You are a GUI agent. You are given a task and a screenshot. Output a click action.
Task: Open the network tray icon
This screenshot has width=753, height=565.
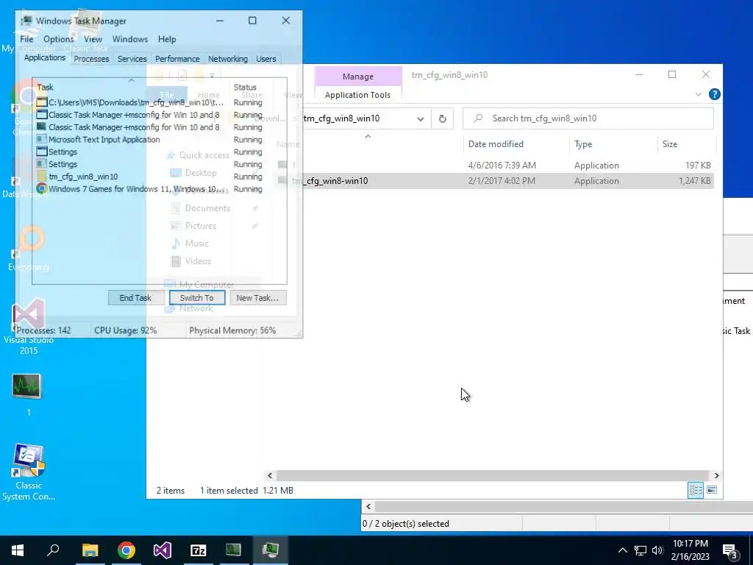click(x=640, y=550)
